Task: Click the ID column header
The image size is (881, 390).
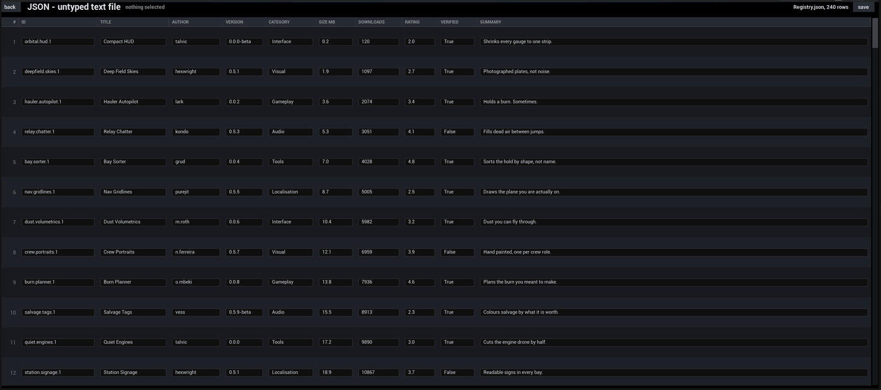Action: pyautogui.click(x=58, y=22)
